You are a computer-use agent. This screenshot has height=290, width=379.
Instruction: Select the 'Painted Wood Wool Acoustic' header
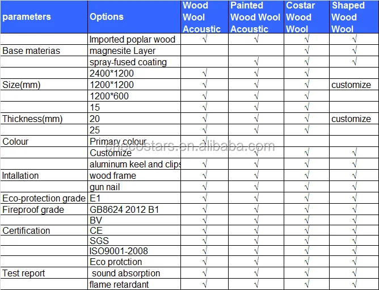[x=256, y=17]
